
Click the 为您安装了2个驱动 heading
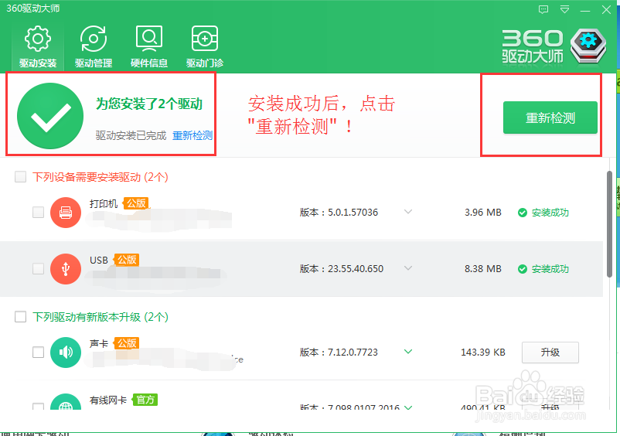click(149, 104)
